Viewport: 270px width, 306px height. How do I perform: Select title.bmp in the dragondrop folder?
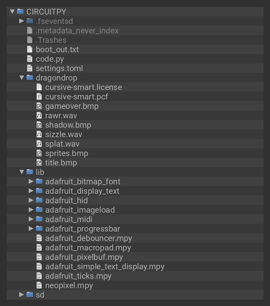pyautogui.click(x=61, y=163)
